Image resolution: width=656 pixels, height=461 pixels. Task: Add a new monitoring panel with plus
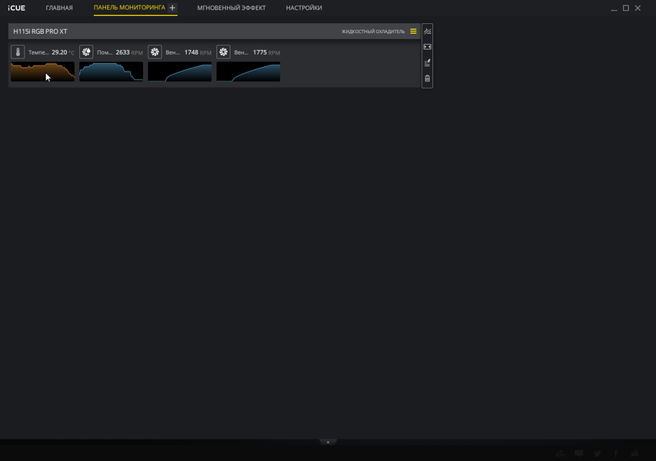172,8
